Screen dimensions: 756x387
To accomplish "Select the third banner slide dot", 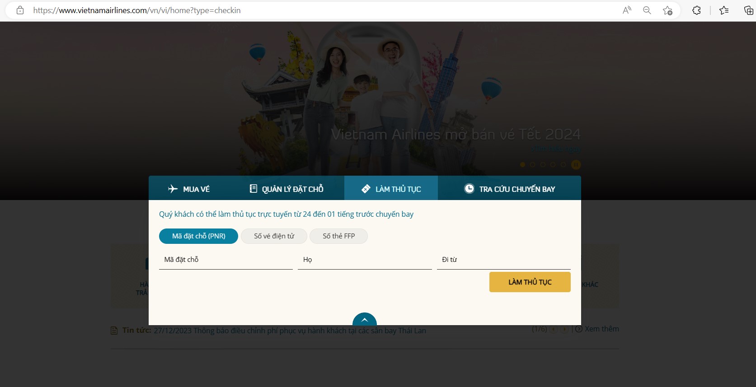I will tap(543, 165).
